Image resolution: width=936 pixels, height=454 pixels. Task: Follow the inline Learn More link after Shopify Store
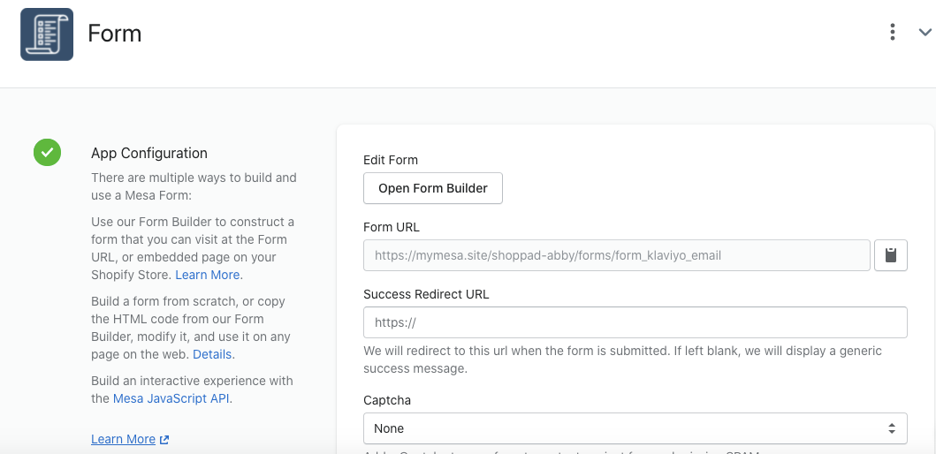pos(207,275)
